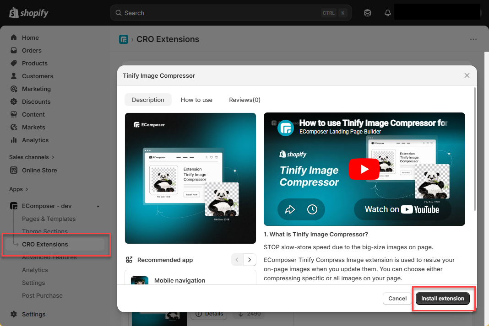The height and width of the screenshot is (326, 489).
Task: Open Content in the sidebar
Action: (x=33, y=114)
